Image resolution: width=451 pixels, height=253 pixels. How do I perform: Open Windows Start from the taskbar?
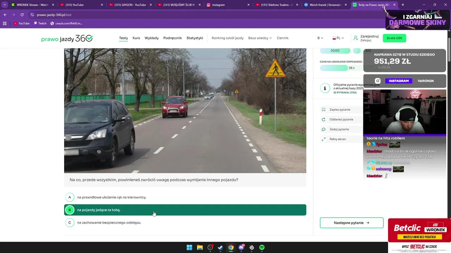189,247
